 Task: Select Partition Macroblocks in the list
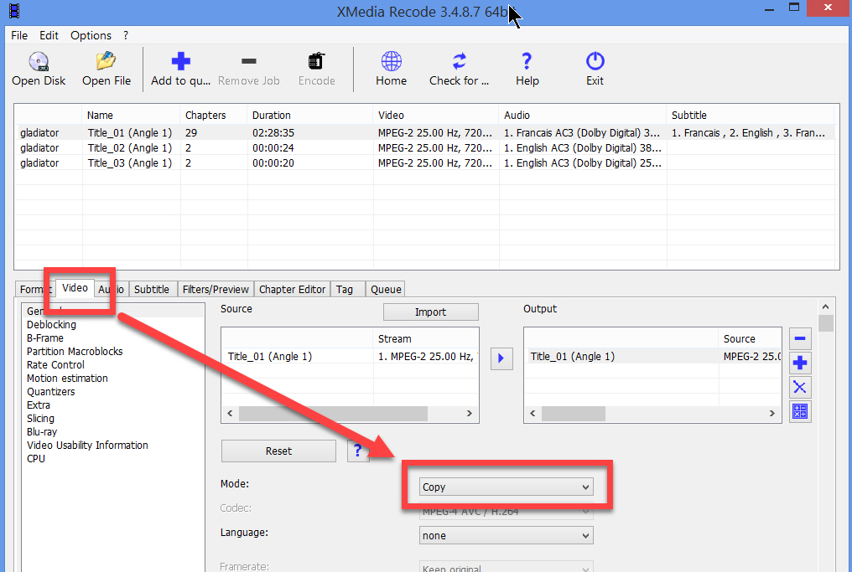pyautogui.click(x=75, y=351)
